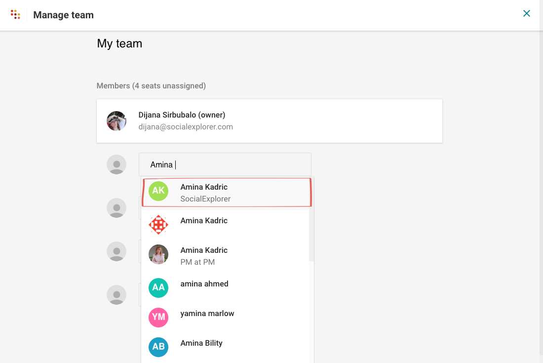Image resolution: width=543 pixels, height=363 pixels.
Task: Click the blue AB initials avatar
Action: coord(158,347)
